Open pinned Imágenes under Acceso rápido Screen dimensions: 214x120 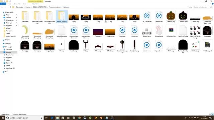[9, 26]
